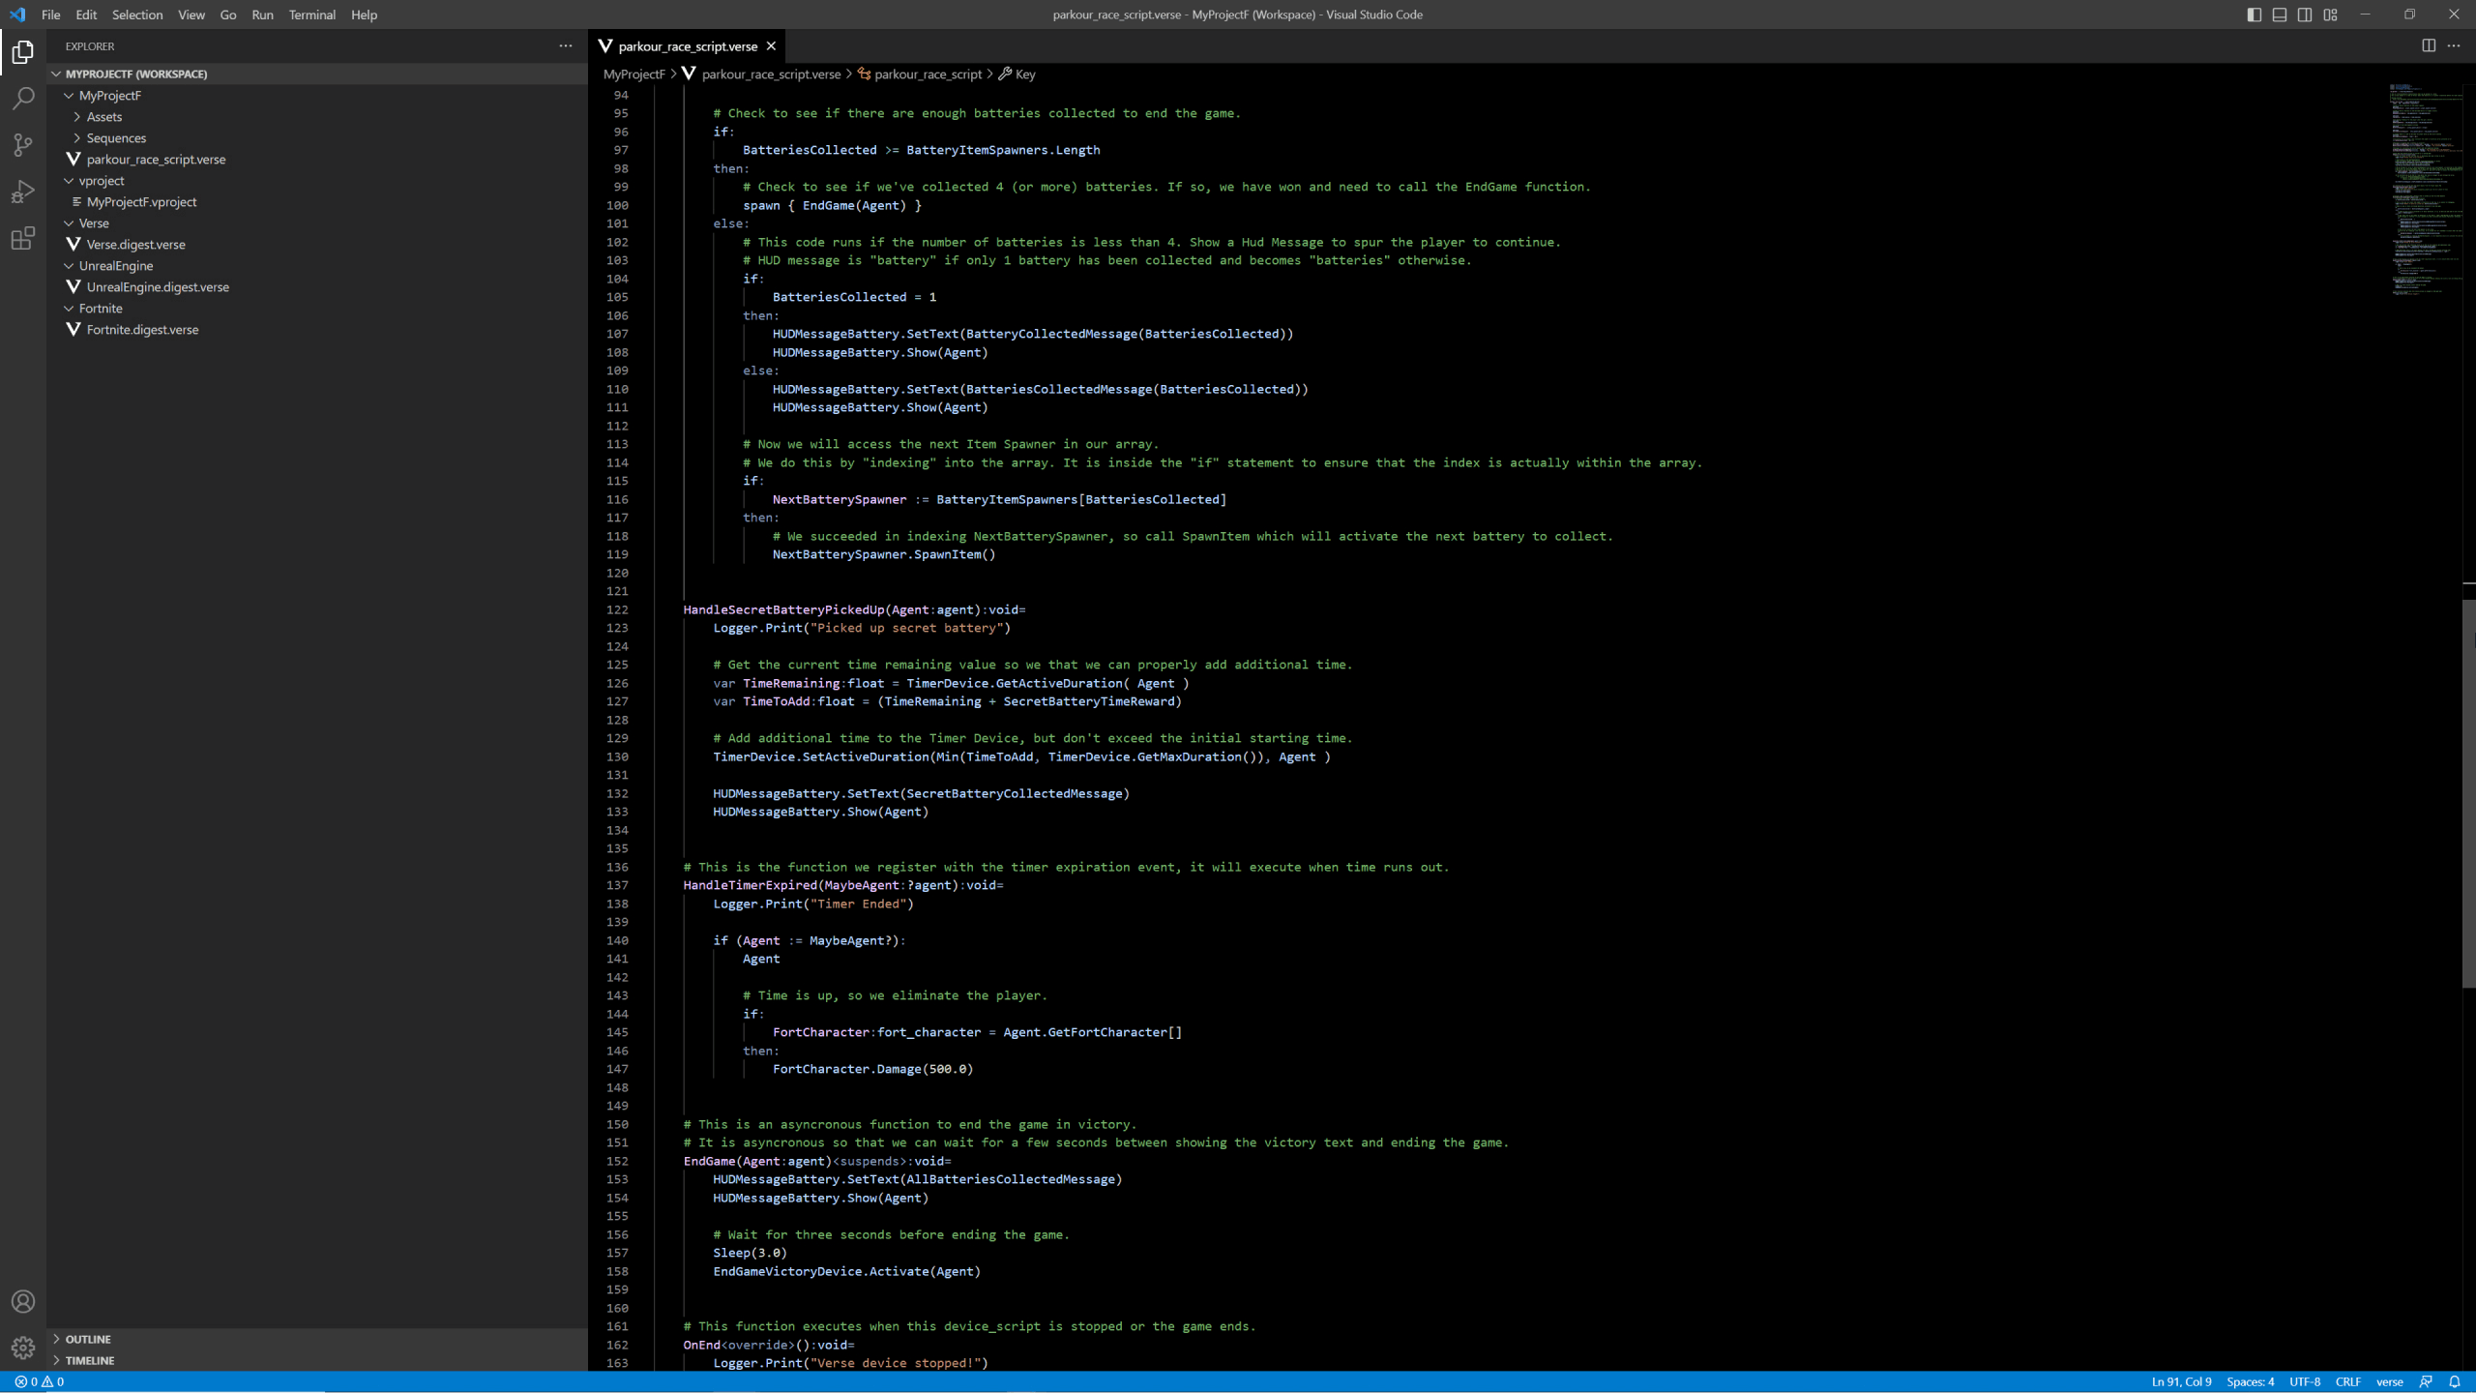Open Fortnite.digest.verse file
This screenshot has height=1393, width=2476.
tap(142, 330)
